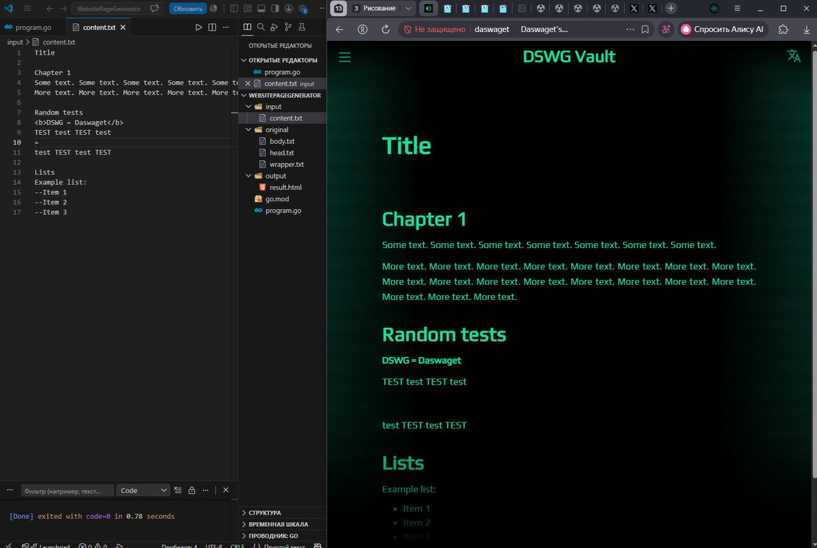Close the content.txt editor tab
Screen dimensions: 817x548
[x=123, y=27]
